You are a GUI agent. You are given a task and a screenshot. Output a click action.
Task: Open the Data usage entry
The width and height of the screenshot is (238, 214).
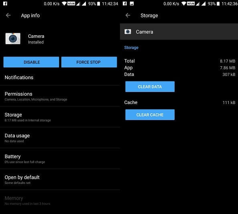tap(60, 138)
